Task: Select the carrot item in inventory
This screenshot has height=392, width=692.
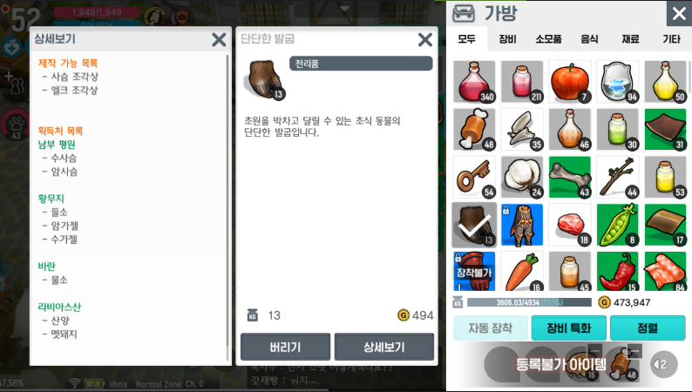Action: (x=522, y=271)
